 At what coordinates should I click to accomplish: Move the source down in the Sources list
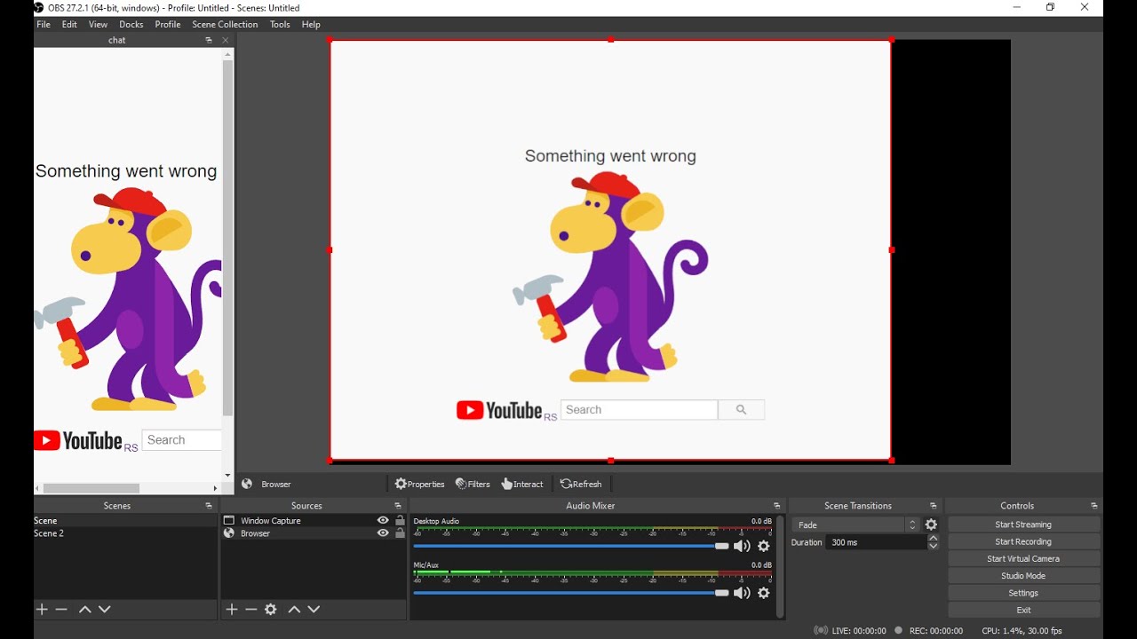pos(314,610)
